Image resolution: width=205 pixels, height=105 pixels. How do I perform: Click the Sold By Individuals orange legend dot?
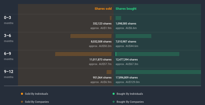coord(22,94)
